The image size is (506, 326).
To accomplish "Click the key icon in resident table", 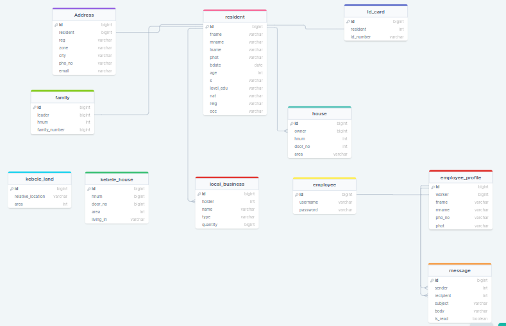I will click(x=207, y=27).
